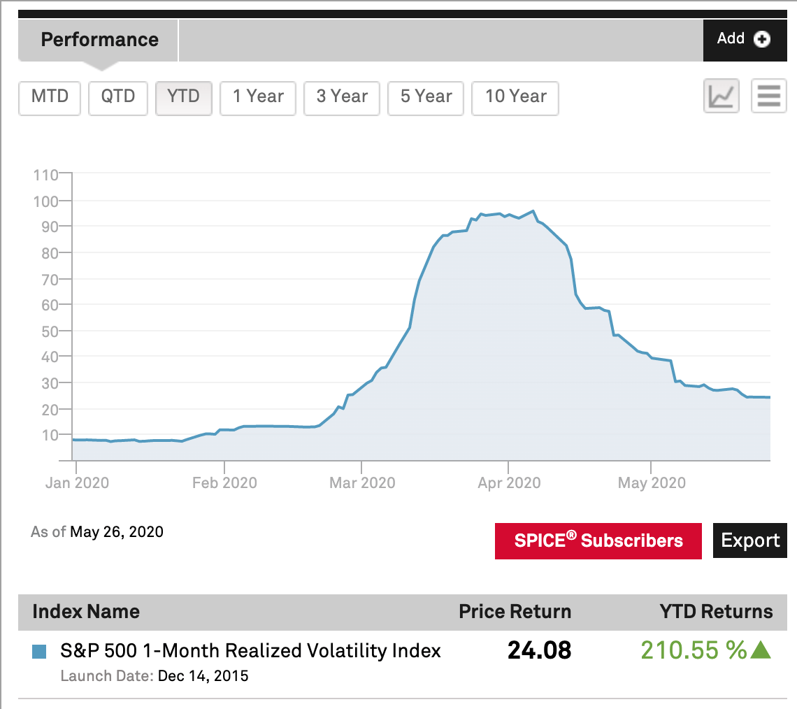797x709 pixels.
Task: Click the Mar 2020 axis label
Action: tap(362, 483)
